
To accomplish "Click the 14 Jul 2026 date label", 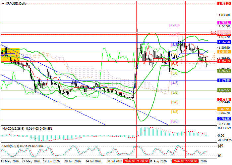I will [93, 161].
